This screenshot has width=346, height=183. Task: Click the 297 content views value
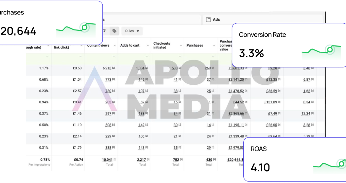(108, 114)
